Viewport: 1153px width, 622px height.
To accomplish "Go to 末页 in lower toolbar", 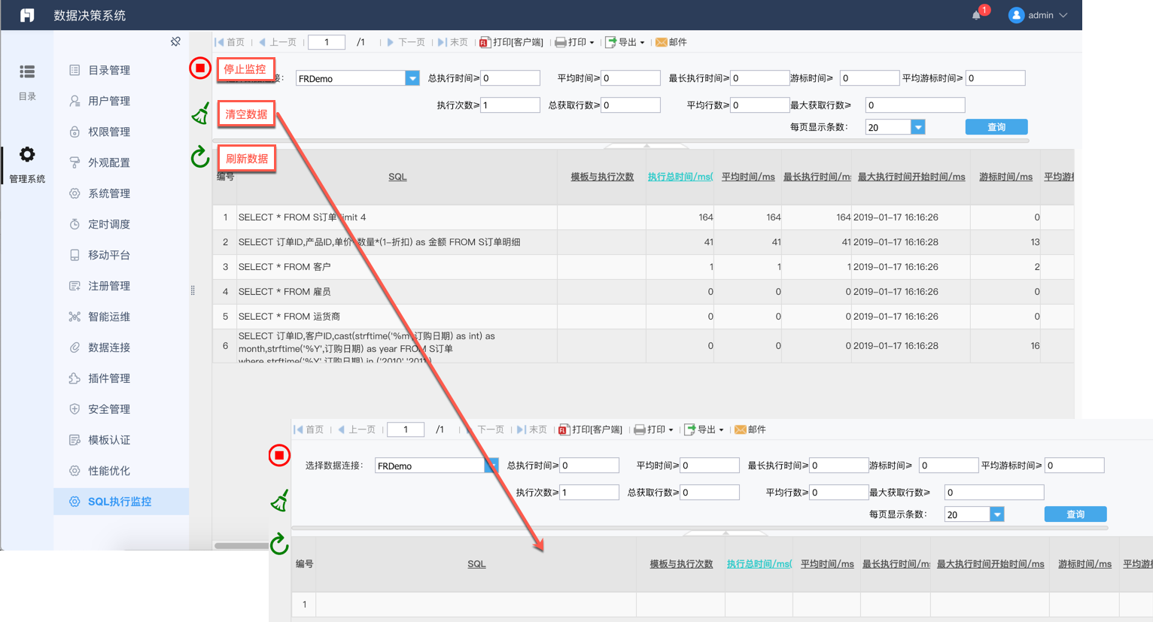I will coord(532,429).
